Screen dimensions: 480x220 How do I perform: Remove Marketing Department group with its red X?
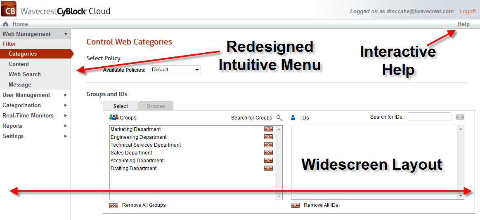[268, 129]
